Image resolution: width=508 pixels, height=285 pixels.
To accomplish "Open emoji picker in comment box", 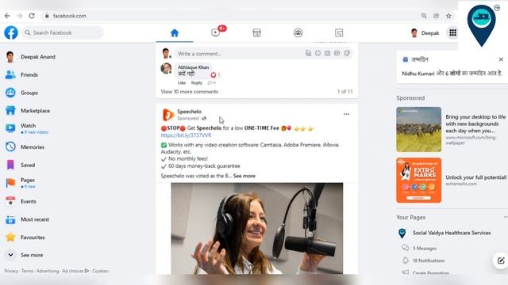I will coord(317,53).
